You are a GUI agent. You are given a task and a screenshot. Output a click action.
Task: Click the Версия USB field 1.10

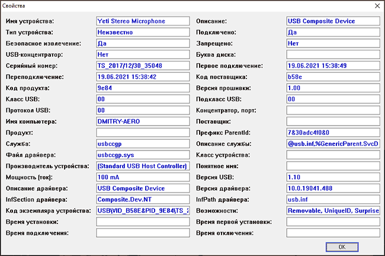333,177
